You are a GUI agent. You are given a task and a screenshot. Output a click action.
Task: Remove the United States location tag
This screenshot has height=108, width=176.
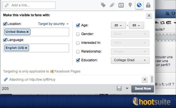click(28, 32)
